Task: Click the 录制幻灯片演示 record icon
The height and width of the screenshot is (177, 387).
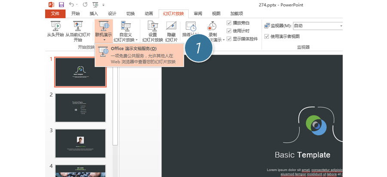Action: tap(212, 26)
